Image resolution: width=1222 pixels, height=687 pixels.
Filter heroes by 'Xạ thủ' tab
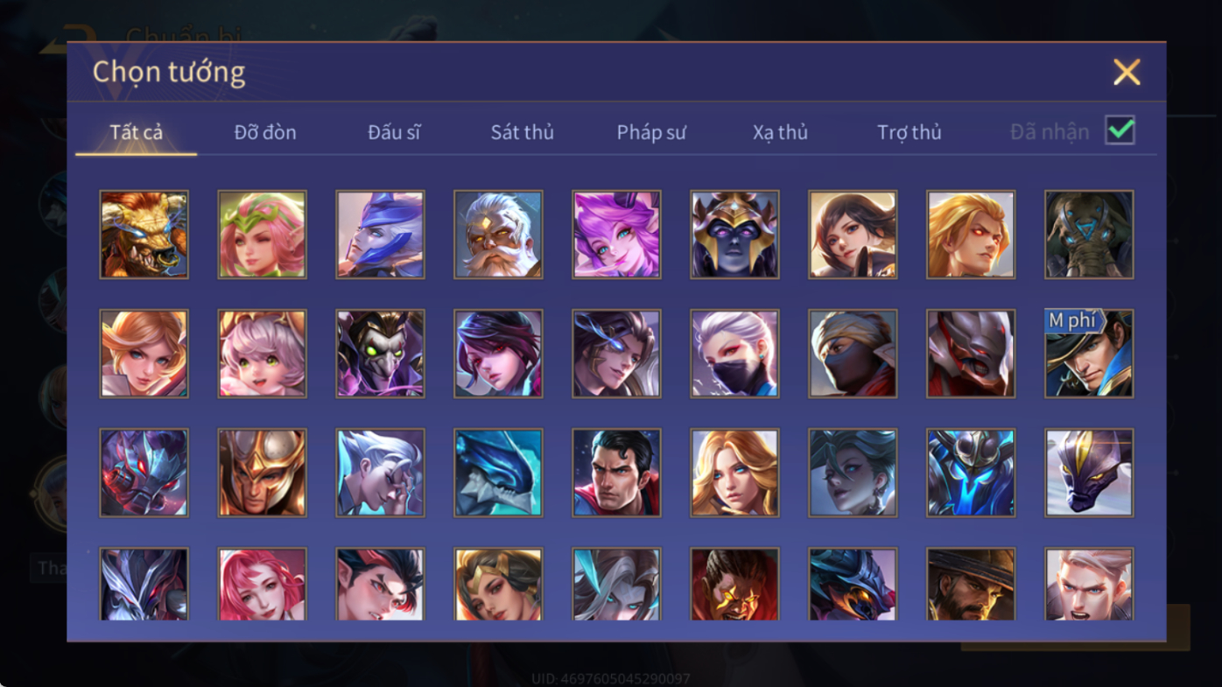coord(780,132)
